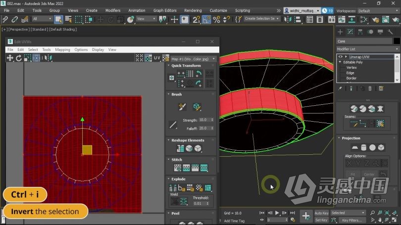Click Straighten Selection in Reshape Elements

(180, 148)
